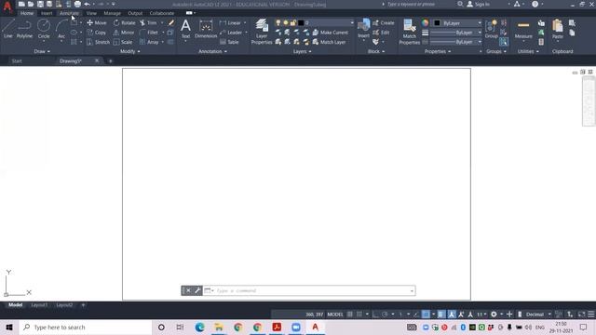Select the Dimension tool
Screen dimensions: 596x335
[x=206, y=29]
